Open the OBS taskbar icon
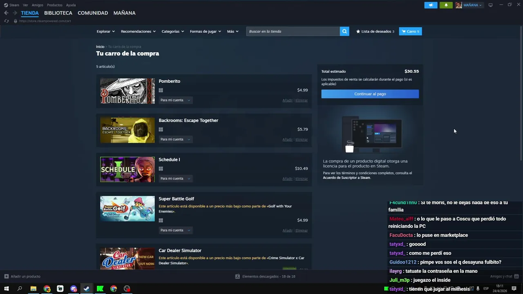 [x=127, y=289]
